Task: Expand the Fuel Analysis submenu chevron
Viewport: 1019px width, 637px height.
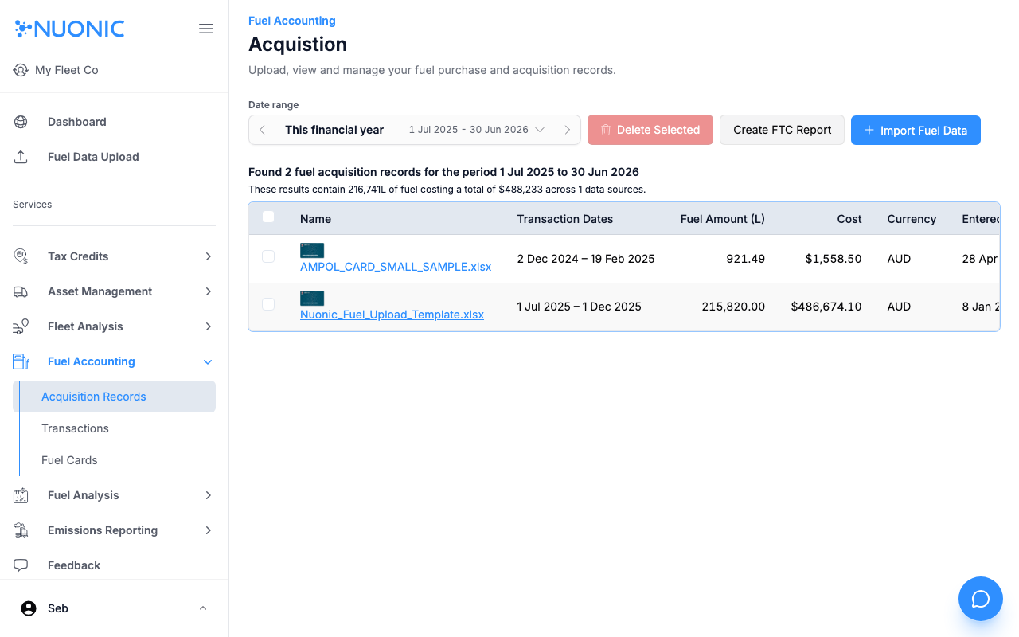Action: pos(208,495)
